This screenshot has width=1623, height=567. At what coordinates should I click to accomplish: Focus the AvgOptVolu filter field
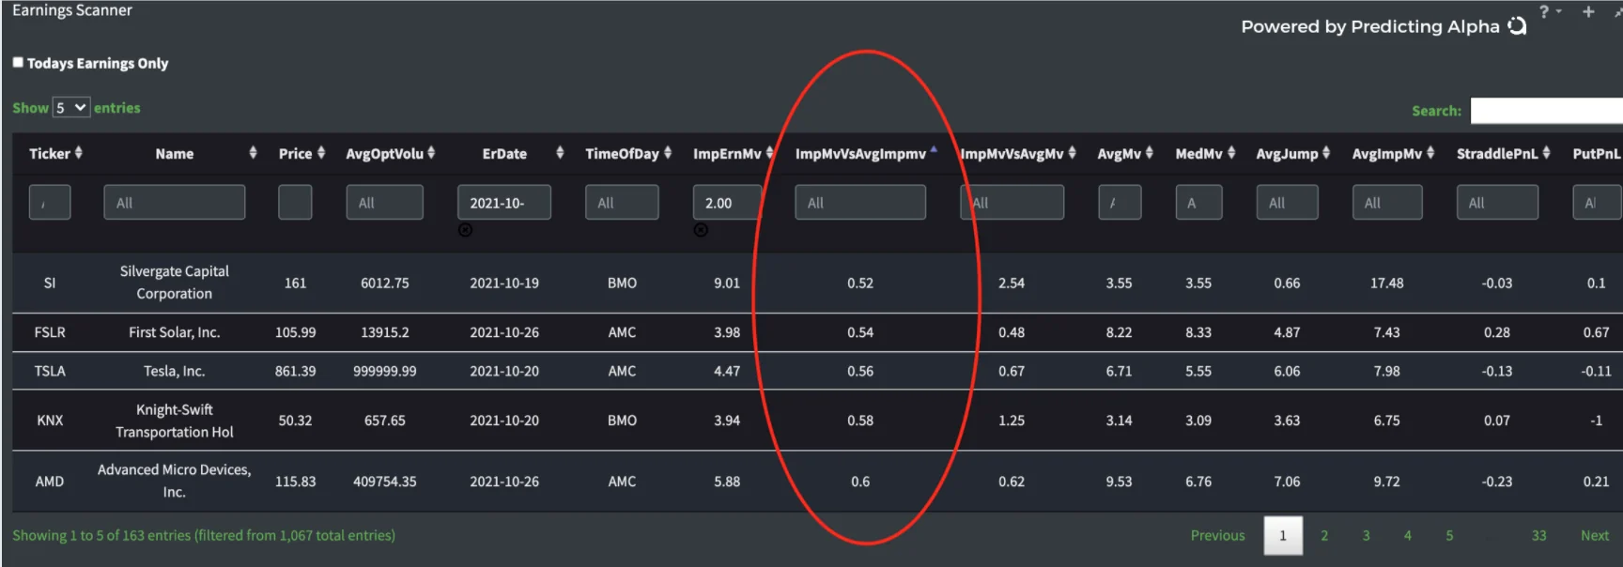(x=385, y=202)
